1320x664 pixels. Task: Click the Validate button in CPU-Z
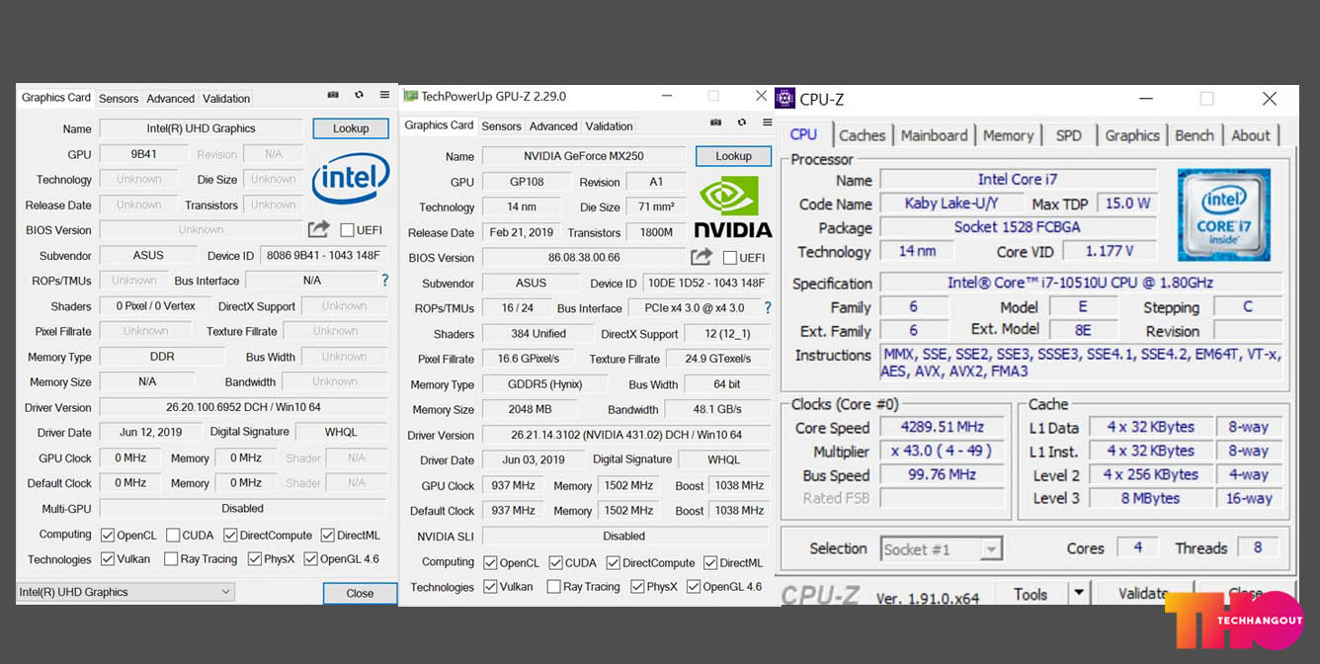click(1143, 594)
